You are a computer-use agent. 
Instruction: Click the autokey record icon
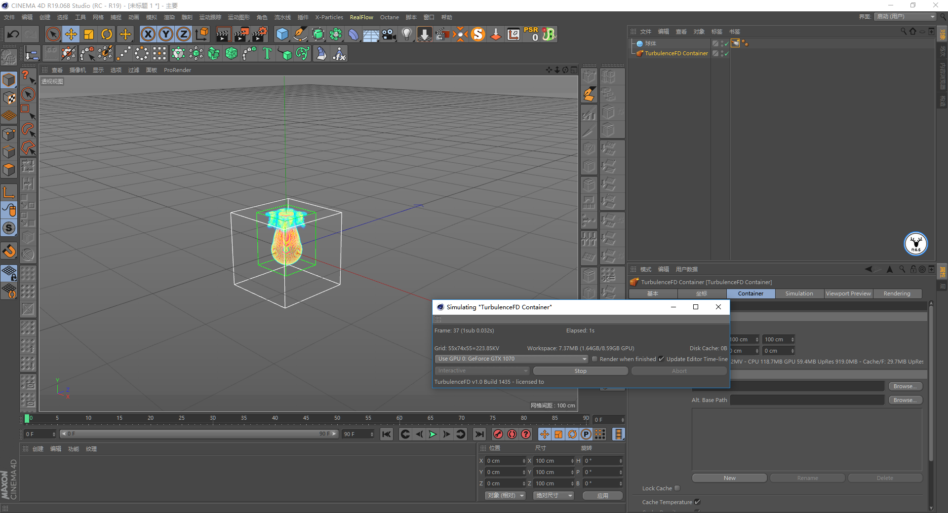coord(512,434)
